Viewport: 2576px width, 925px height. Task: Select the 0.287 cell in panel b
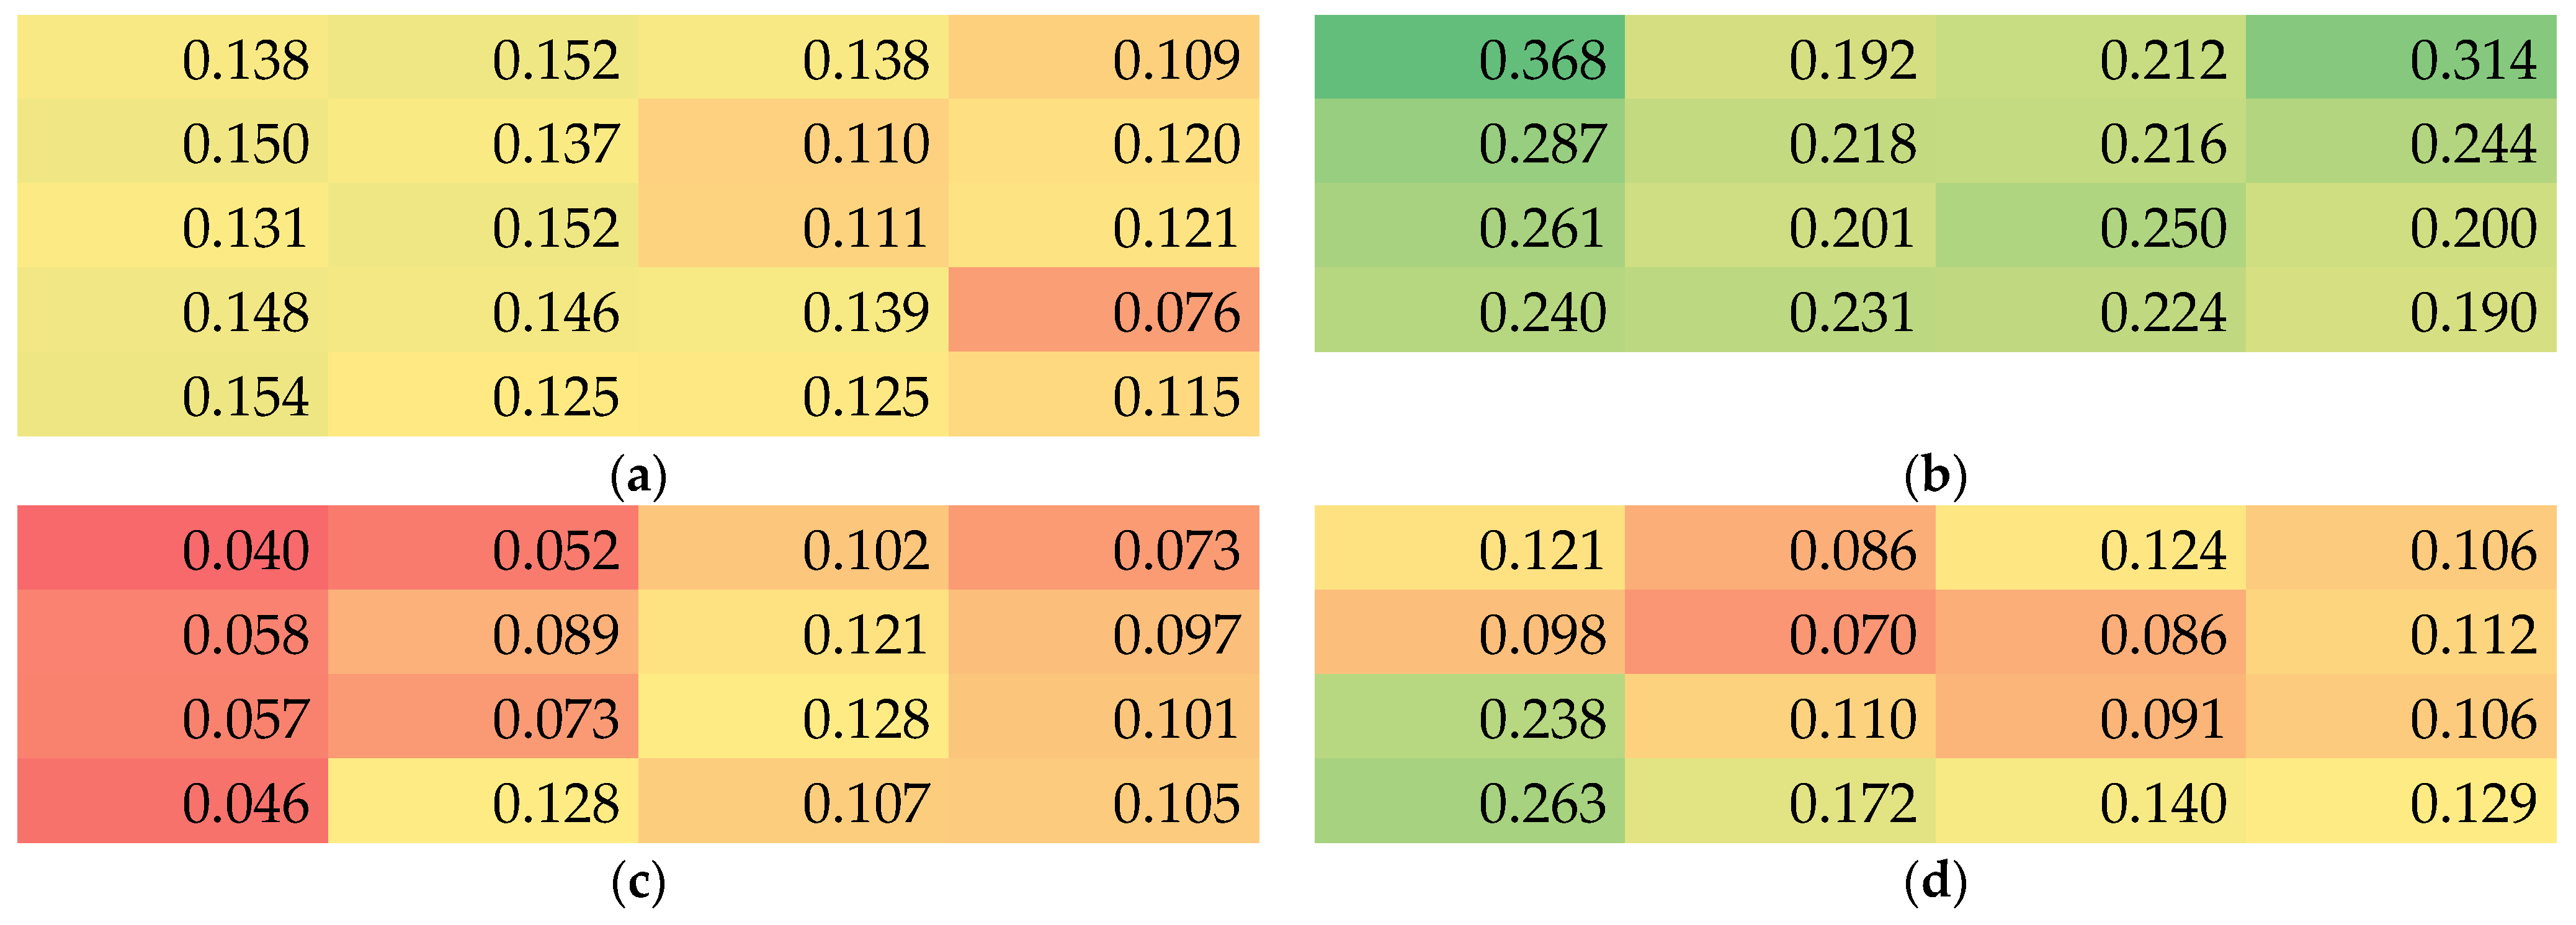tap(1469, 141)
